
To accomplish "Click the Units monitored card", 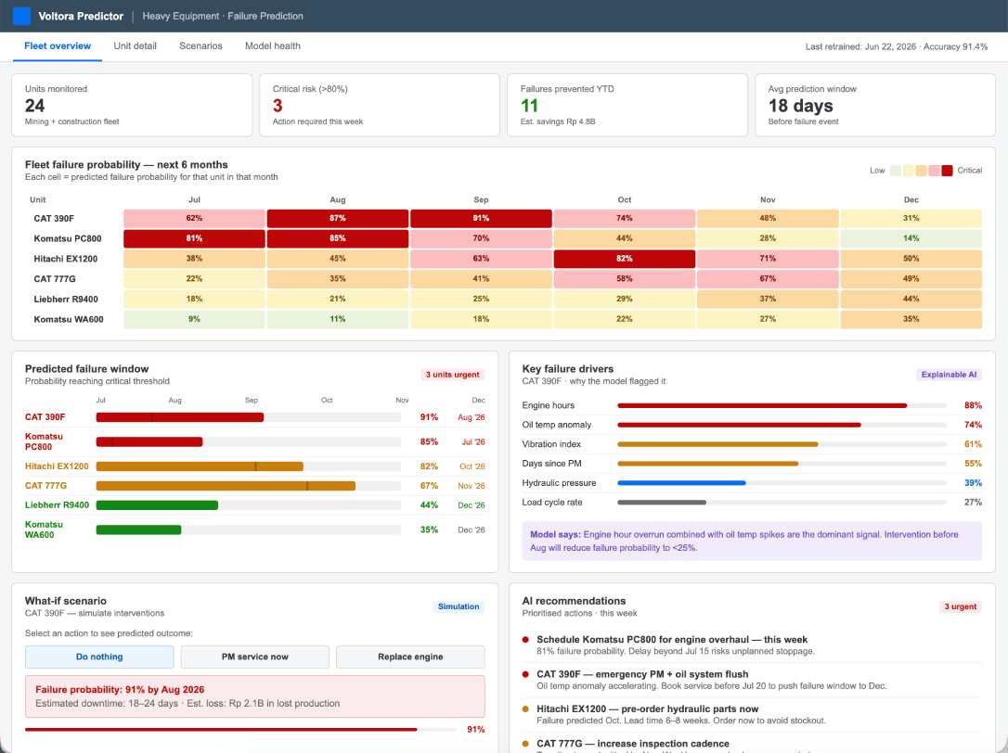I will (x=132, y=105).
